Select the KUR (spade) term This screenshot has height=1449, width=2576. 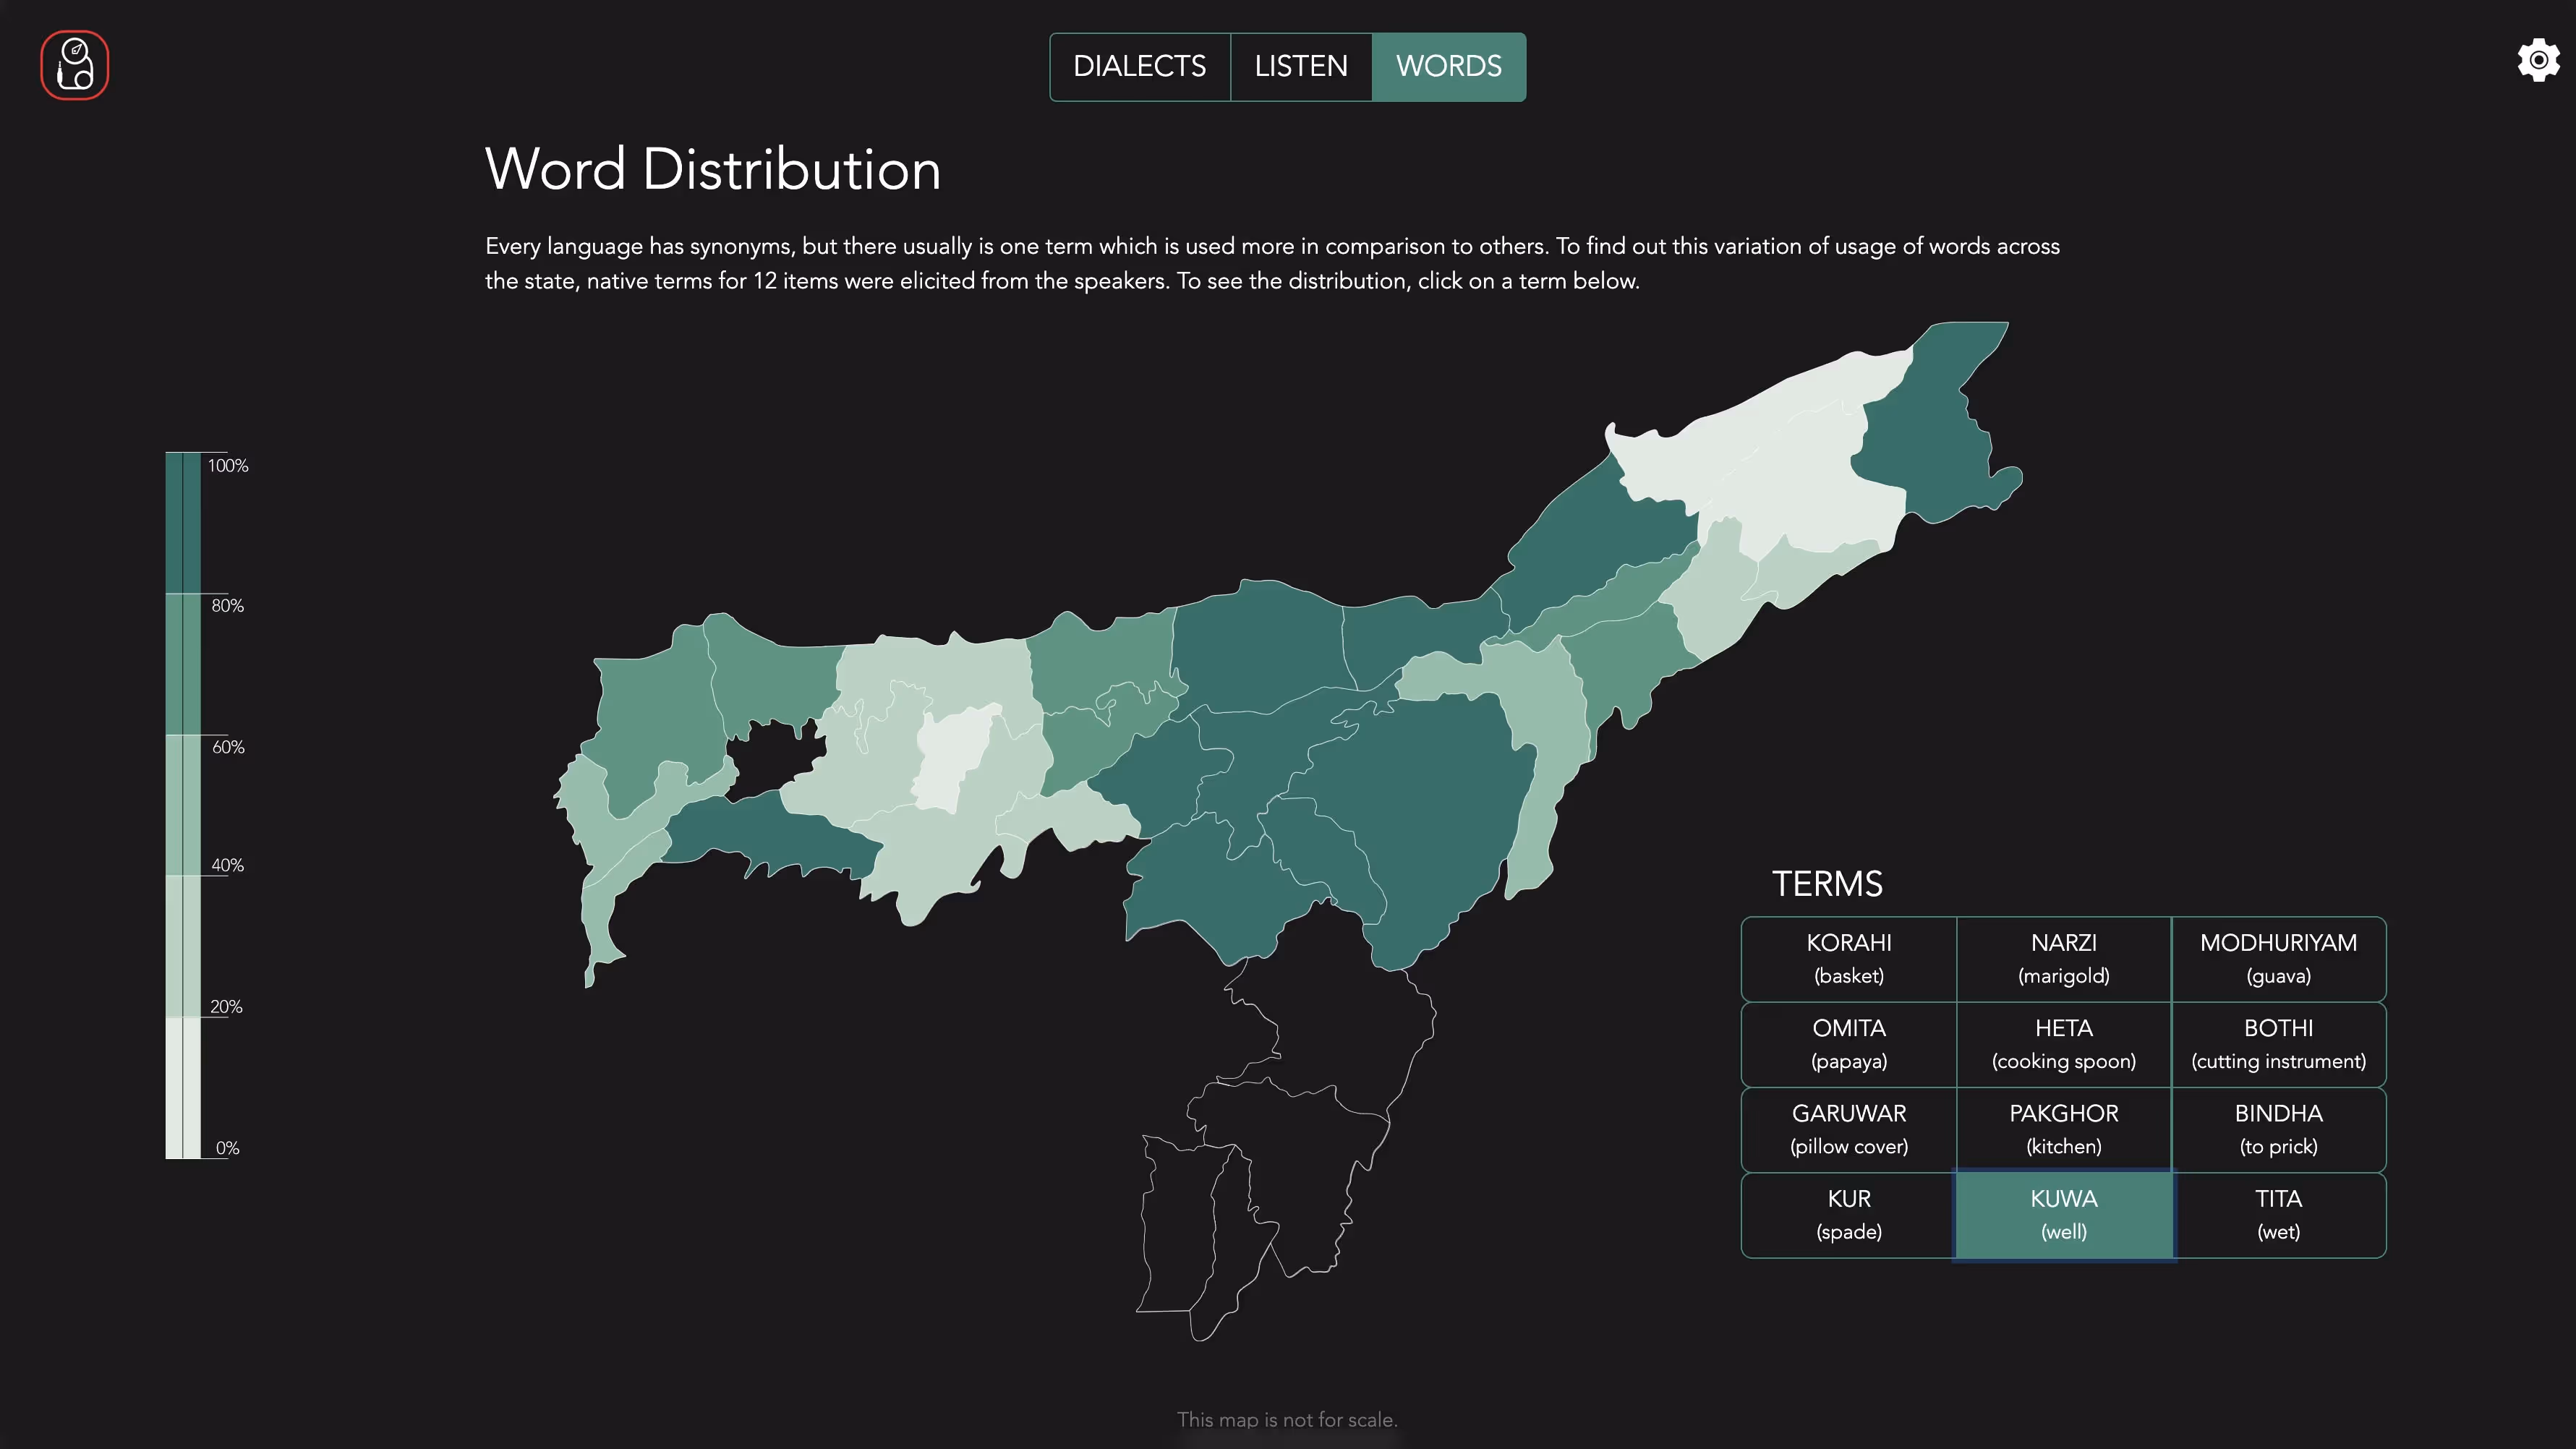1849,1215
